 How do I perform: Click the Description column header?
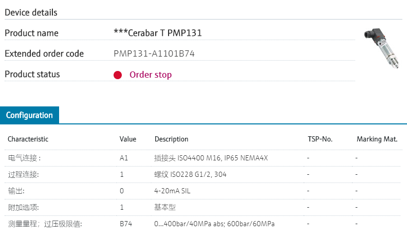click(171, 139)
